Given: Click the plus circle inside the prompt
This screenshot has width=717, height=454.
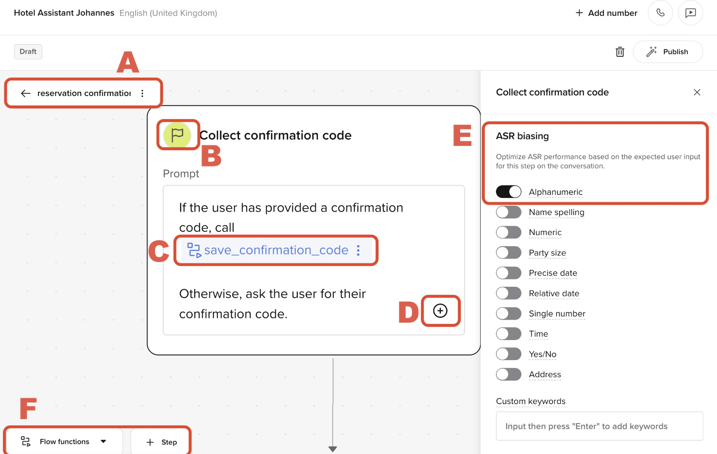Looking at the screenshot, I should [x=440, y=311].
